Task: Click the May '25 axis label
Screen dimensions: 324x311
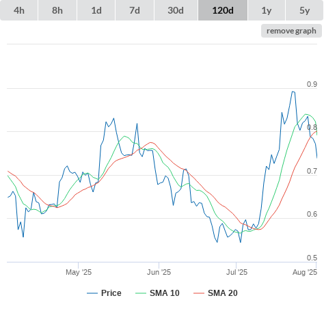Action: coord(79,272)
